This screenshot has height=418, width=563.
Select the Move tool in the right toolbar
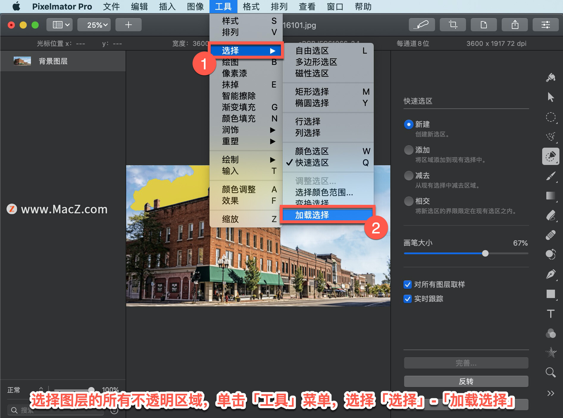[551, 97]
